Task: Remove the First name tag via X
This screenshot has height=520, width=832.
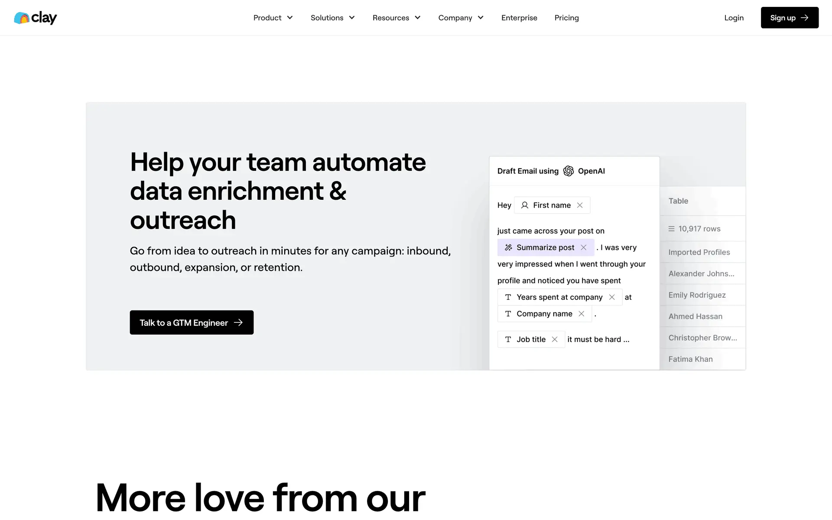Action: [x=580, y=205]
